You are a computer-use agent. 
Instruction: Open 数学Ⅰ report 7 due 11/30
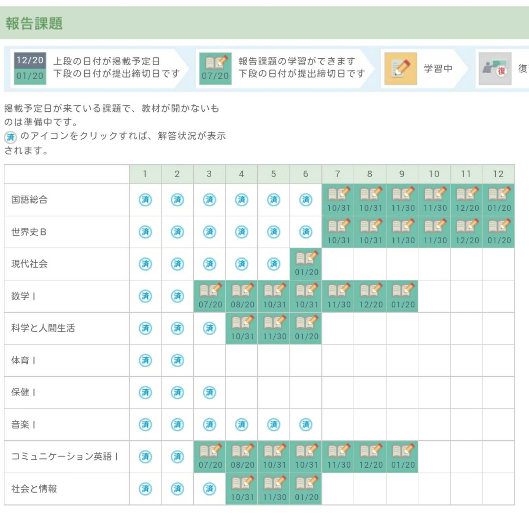pos(338,296)
